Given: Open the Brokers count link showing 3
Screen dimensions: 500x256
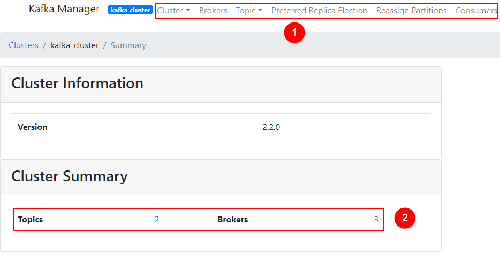Looking at the screenshot, I should pos(376,220).
